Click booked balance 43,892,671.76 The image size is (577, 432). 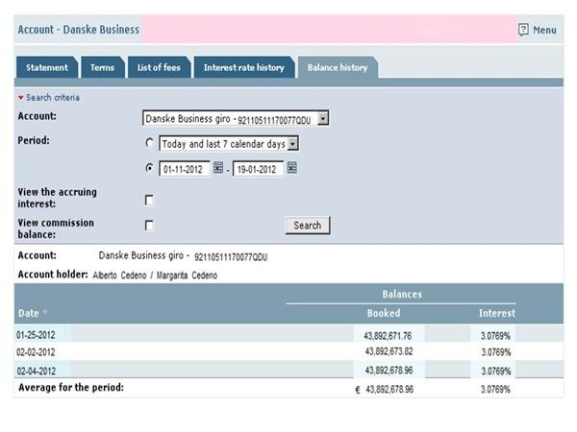coord(388,335)
